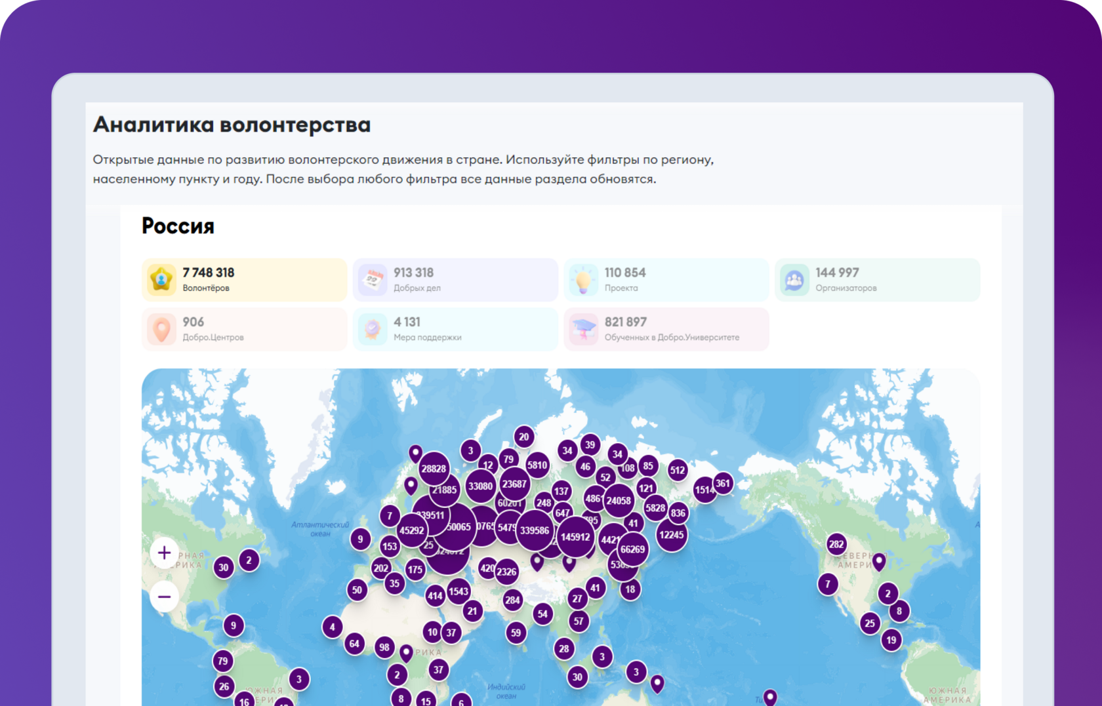Click the 5828 cluster marker
The image size is (1102, 706).
point(655,508)
